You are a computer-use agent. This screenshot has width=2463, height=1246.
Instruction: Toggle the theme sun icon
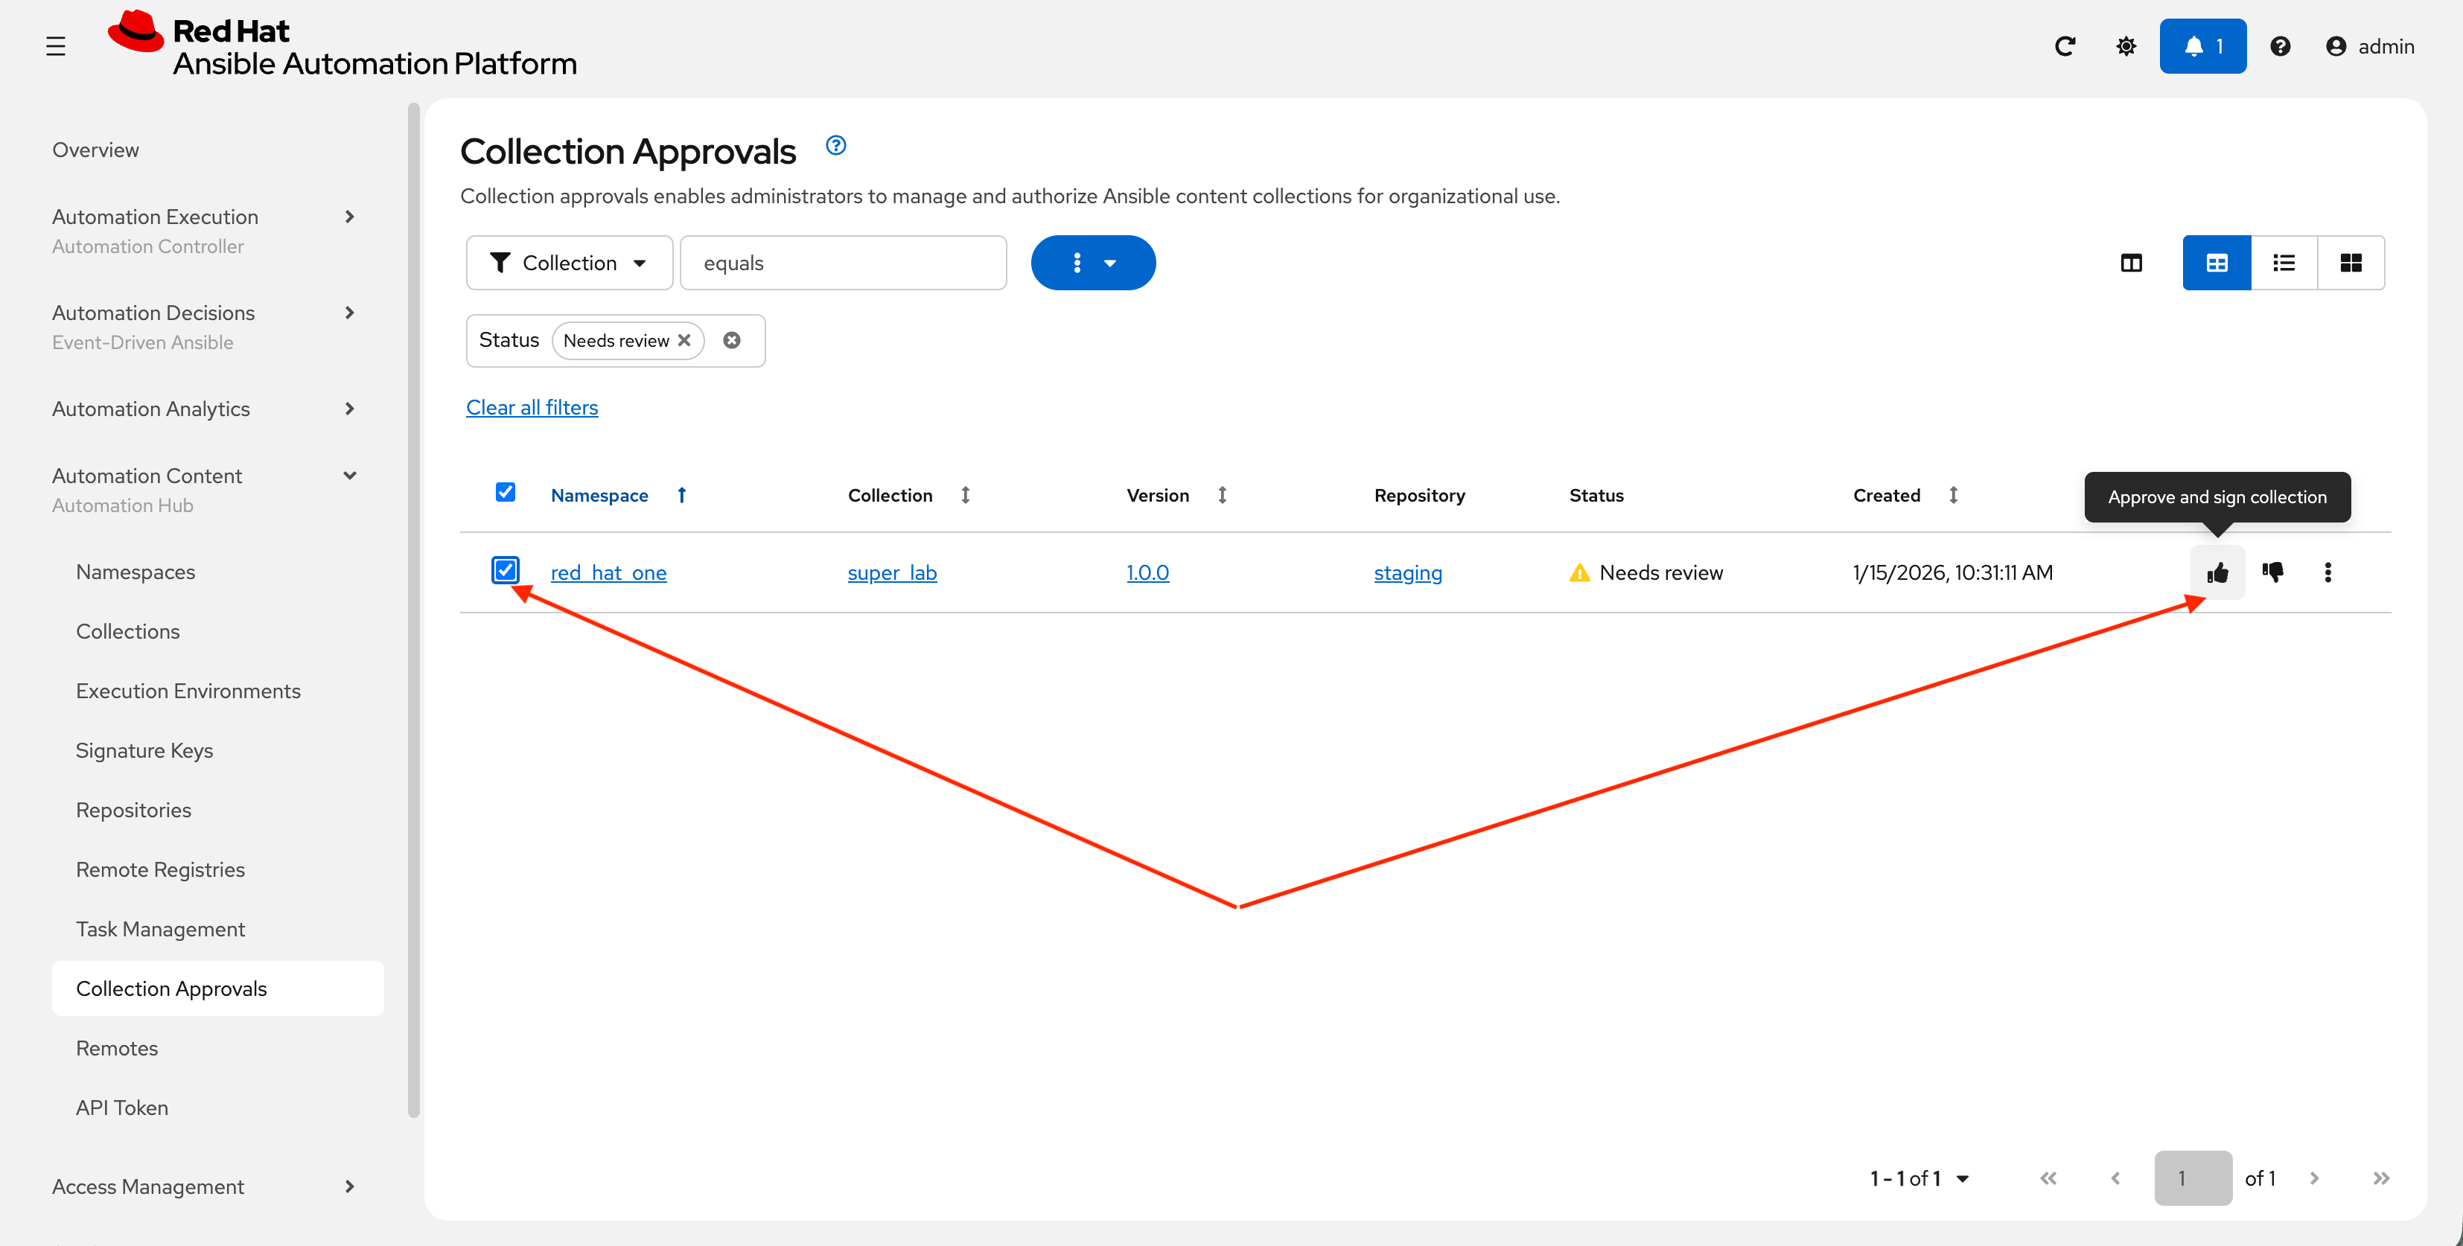tap(2126, 46)
